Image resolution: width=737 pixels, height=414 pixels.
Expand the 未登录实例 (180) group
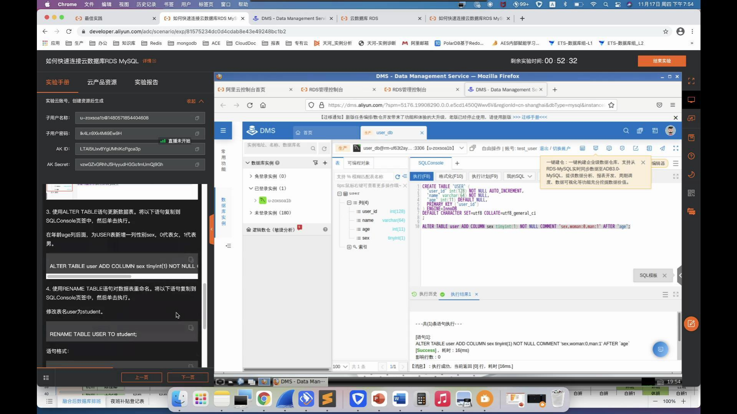point(251,213)
